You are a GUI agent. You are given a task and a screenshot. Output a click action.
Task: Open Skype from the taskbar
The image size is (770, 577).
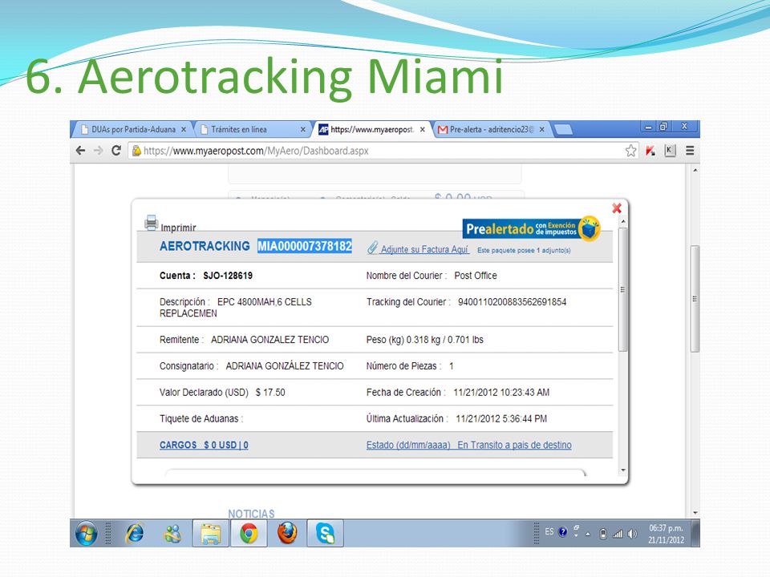point(325,534)
